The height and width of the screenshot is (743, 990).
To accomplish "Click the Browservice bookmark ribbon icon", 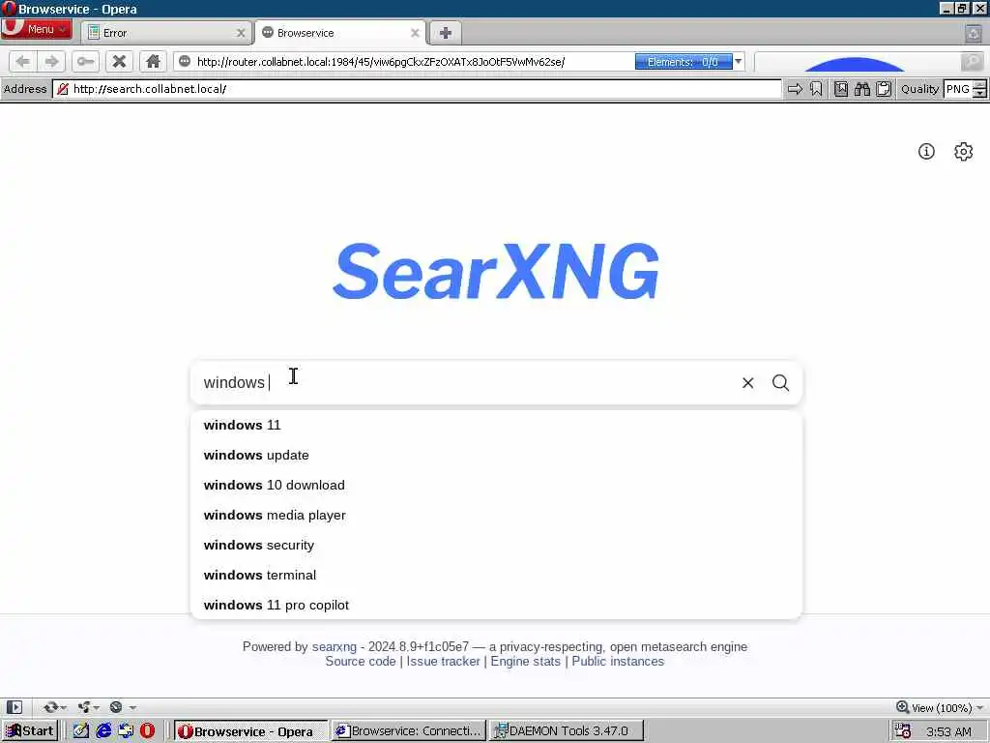I will [x=816, y=89].
